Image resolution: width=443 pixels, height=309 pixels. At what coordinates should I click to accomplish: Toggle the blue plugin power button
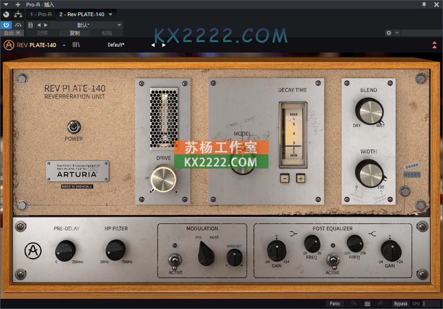tap(6, 25)
